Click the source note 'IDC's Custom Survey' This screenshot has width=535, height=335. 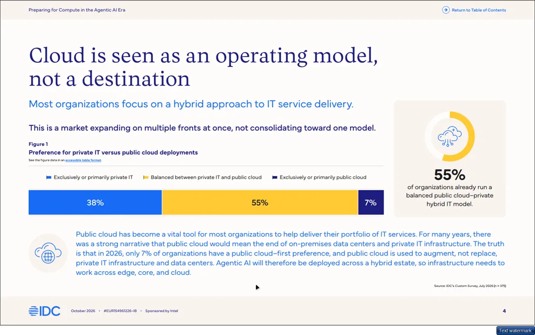470,286
